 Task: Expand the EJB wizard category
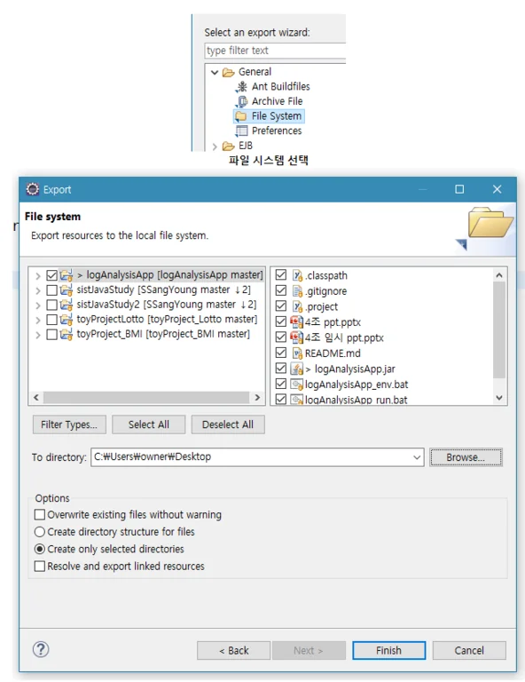click(215, 147)
